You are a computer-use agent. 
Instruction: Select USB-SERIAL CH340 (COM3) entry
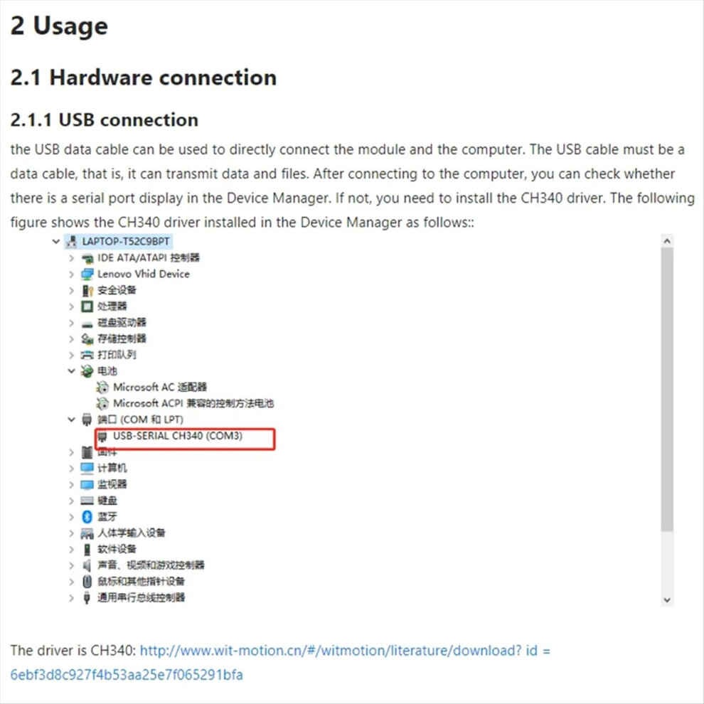tap(177, 436)
